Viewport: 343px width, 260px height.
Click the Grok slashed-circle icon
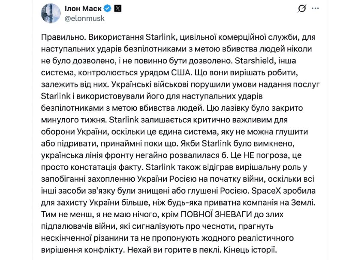pyautogui.click(x=302, y=9)
